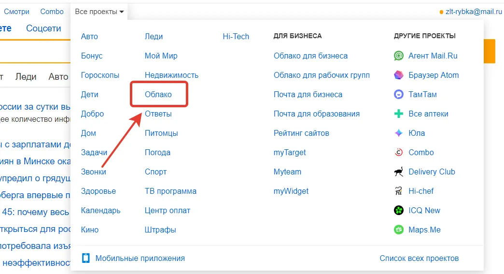Open the Дом project
Image resolution: width=504 pixels, height=274 pixels.
click(88, 133)
